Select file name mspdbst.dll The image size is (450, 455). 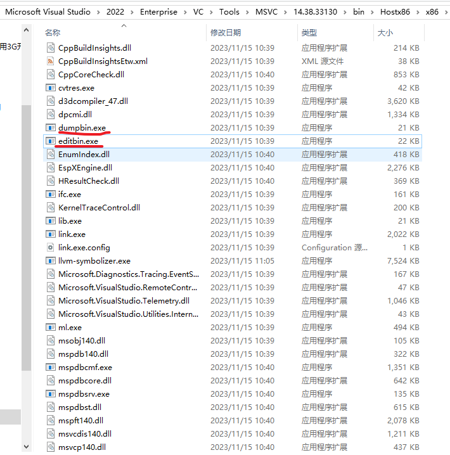coord(80,407)
